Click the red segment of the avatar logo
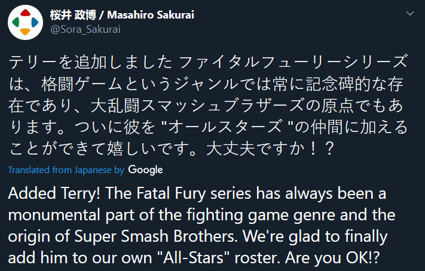 coord(25,13)
